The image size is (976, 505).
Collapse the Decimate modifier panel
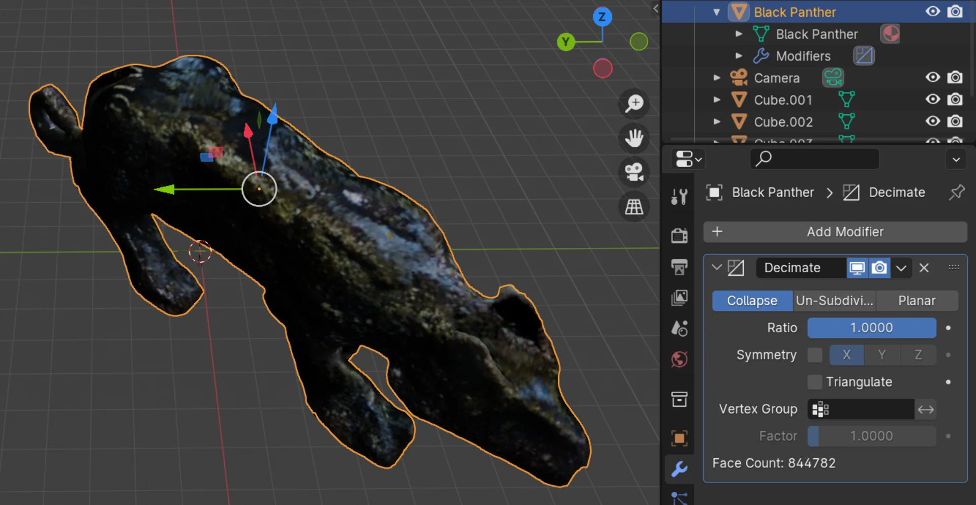point(717,267)
